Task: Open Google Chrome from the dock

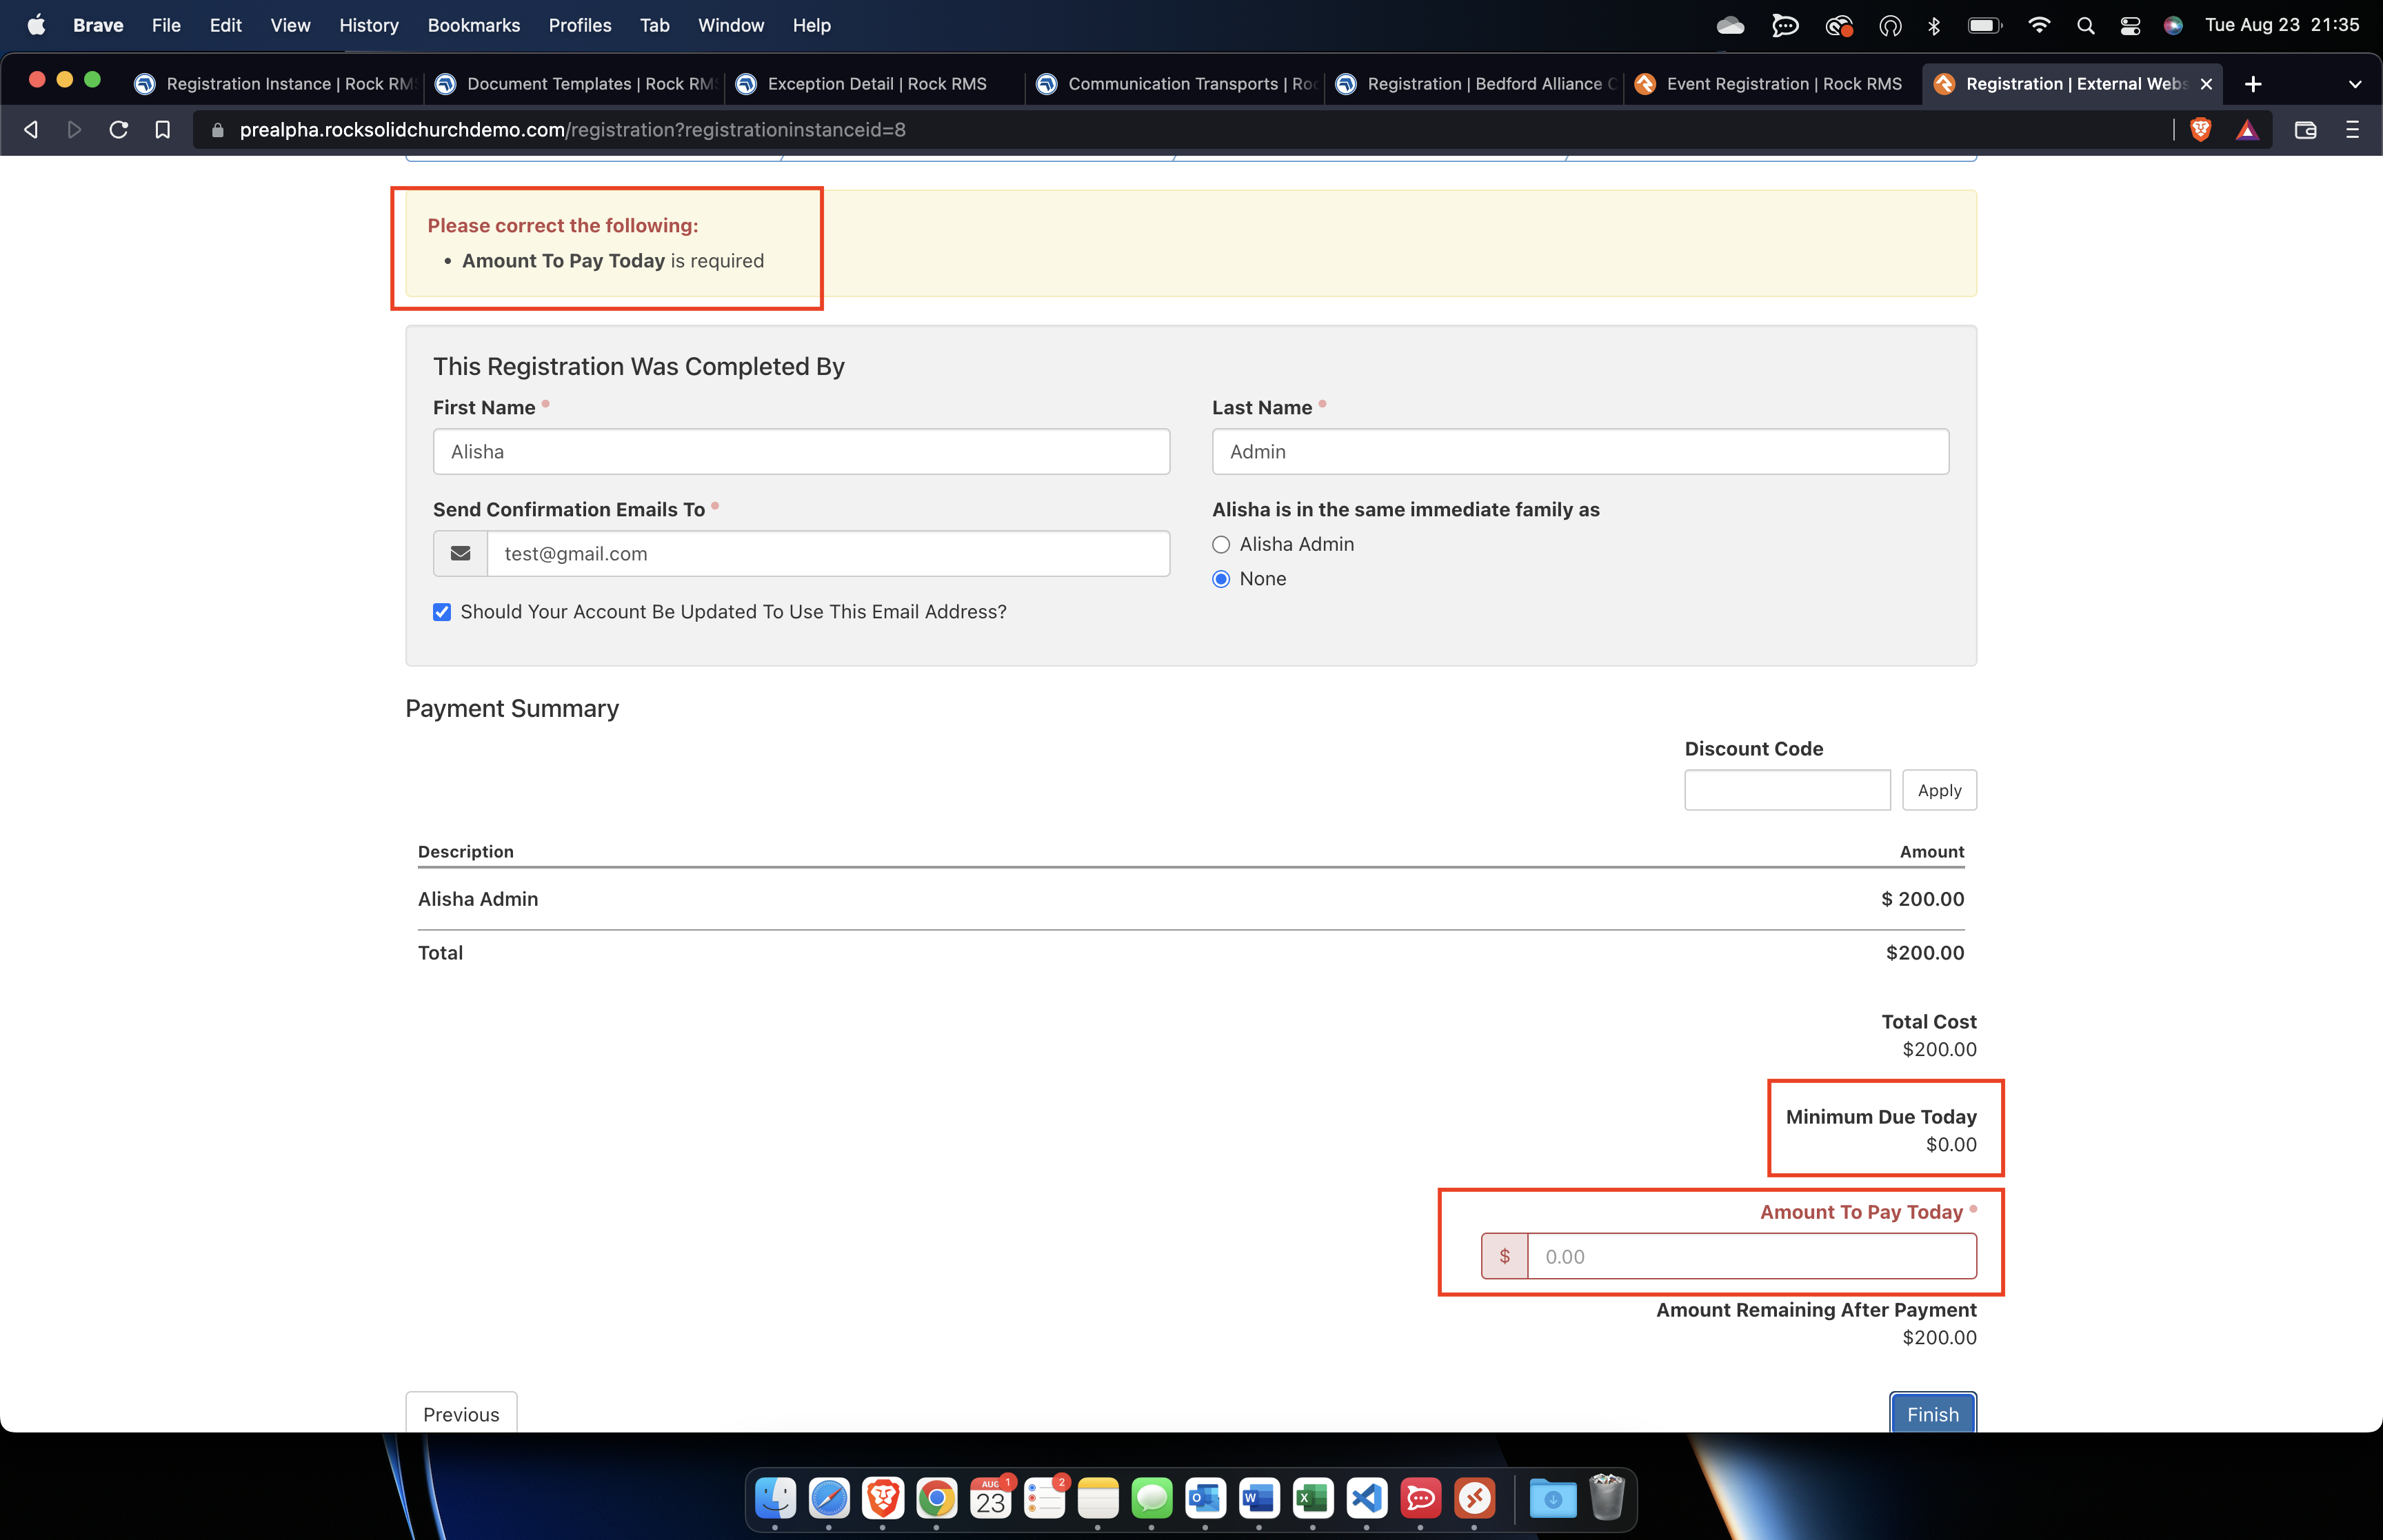Action: point(936,1498)
